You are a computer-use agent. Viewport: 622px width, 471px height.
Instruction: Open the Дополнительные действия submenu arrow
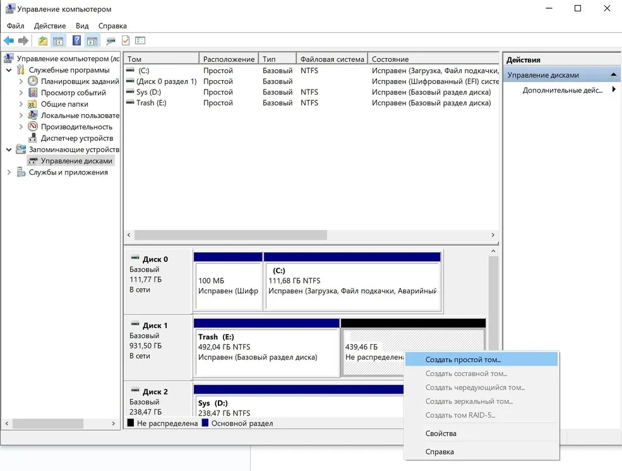pos(614,90)
